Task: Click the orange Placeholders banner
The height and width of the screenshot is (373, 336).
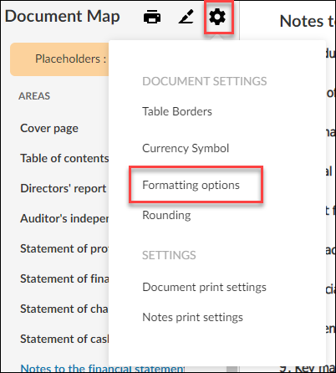Action: click(59, 59)
